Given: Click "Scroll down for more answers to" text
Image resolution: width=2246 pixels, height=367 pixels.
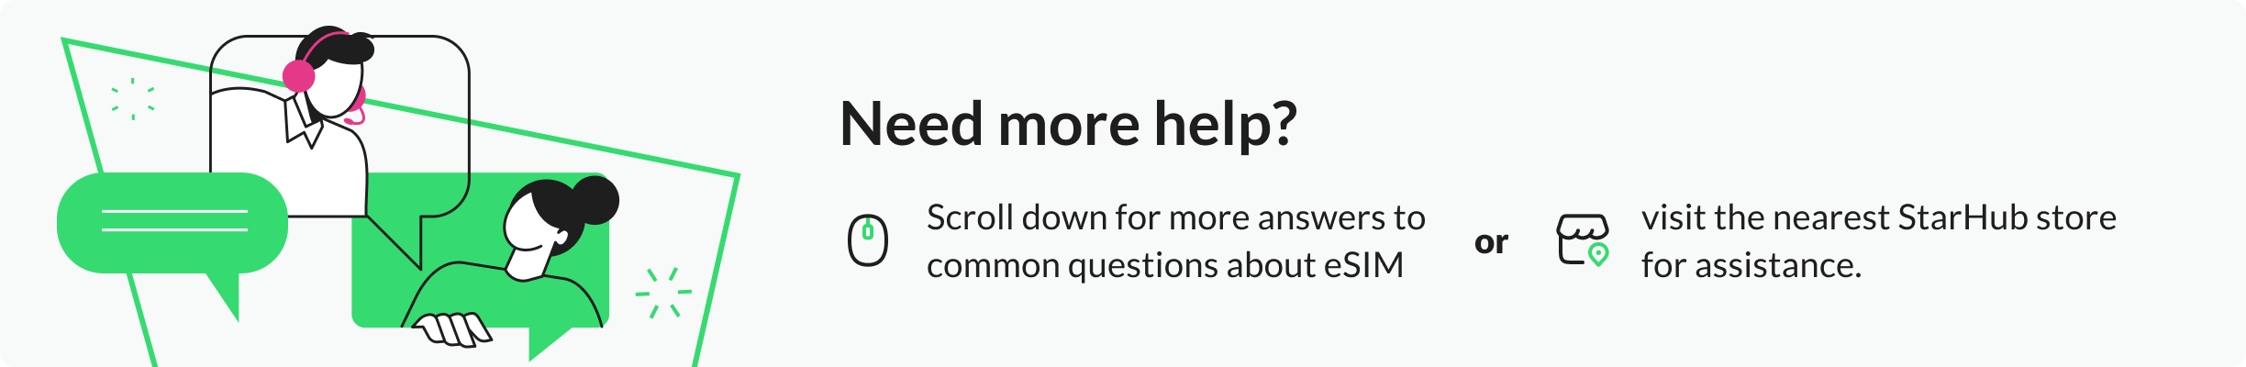Looking at the screenshot, I should coord(1175,217).
